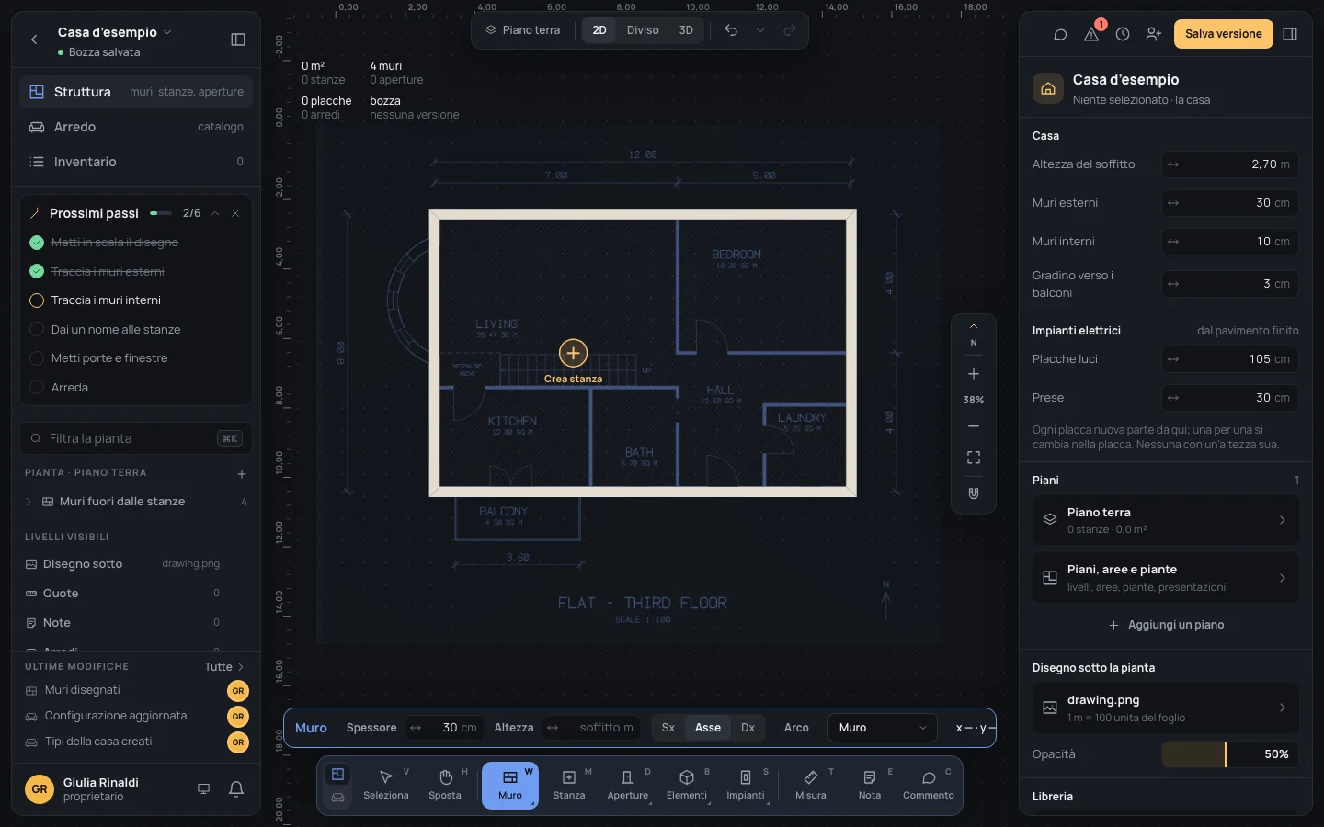The height and width of the screenshot is (827, 1324).
Task: Check off Dai un nome alle stanze
Action: (x=37, y=329)
